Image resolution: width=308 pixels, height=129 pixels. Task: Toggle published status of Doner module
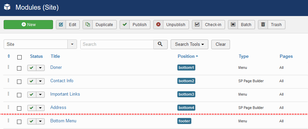pos(32,68)
